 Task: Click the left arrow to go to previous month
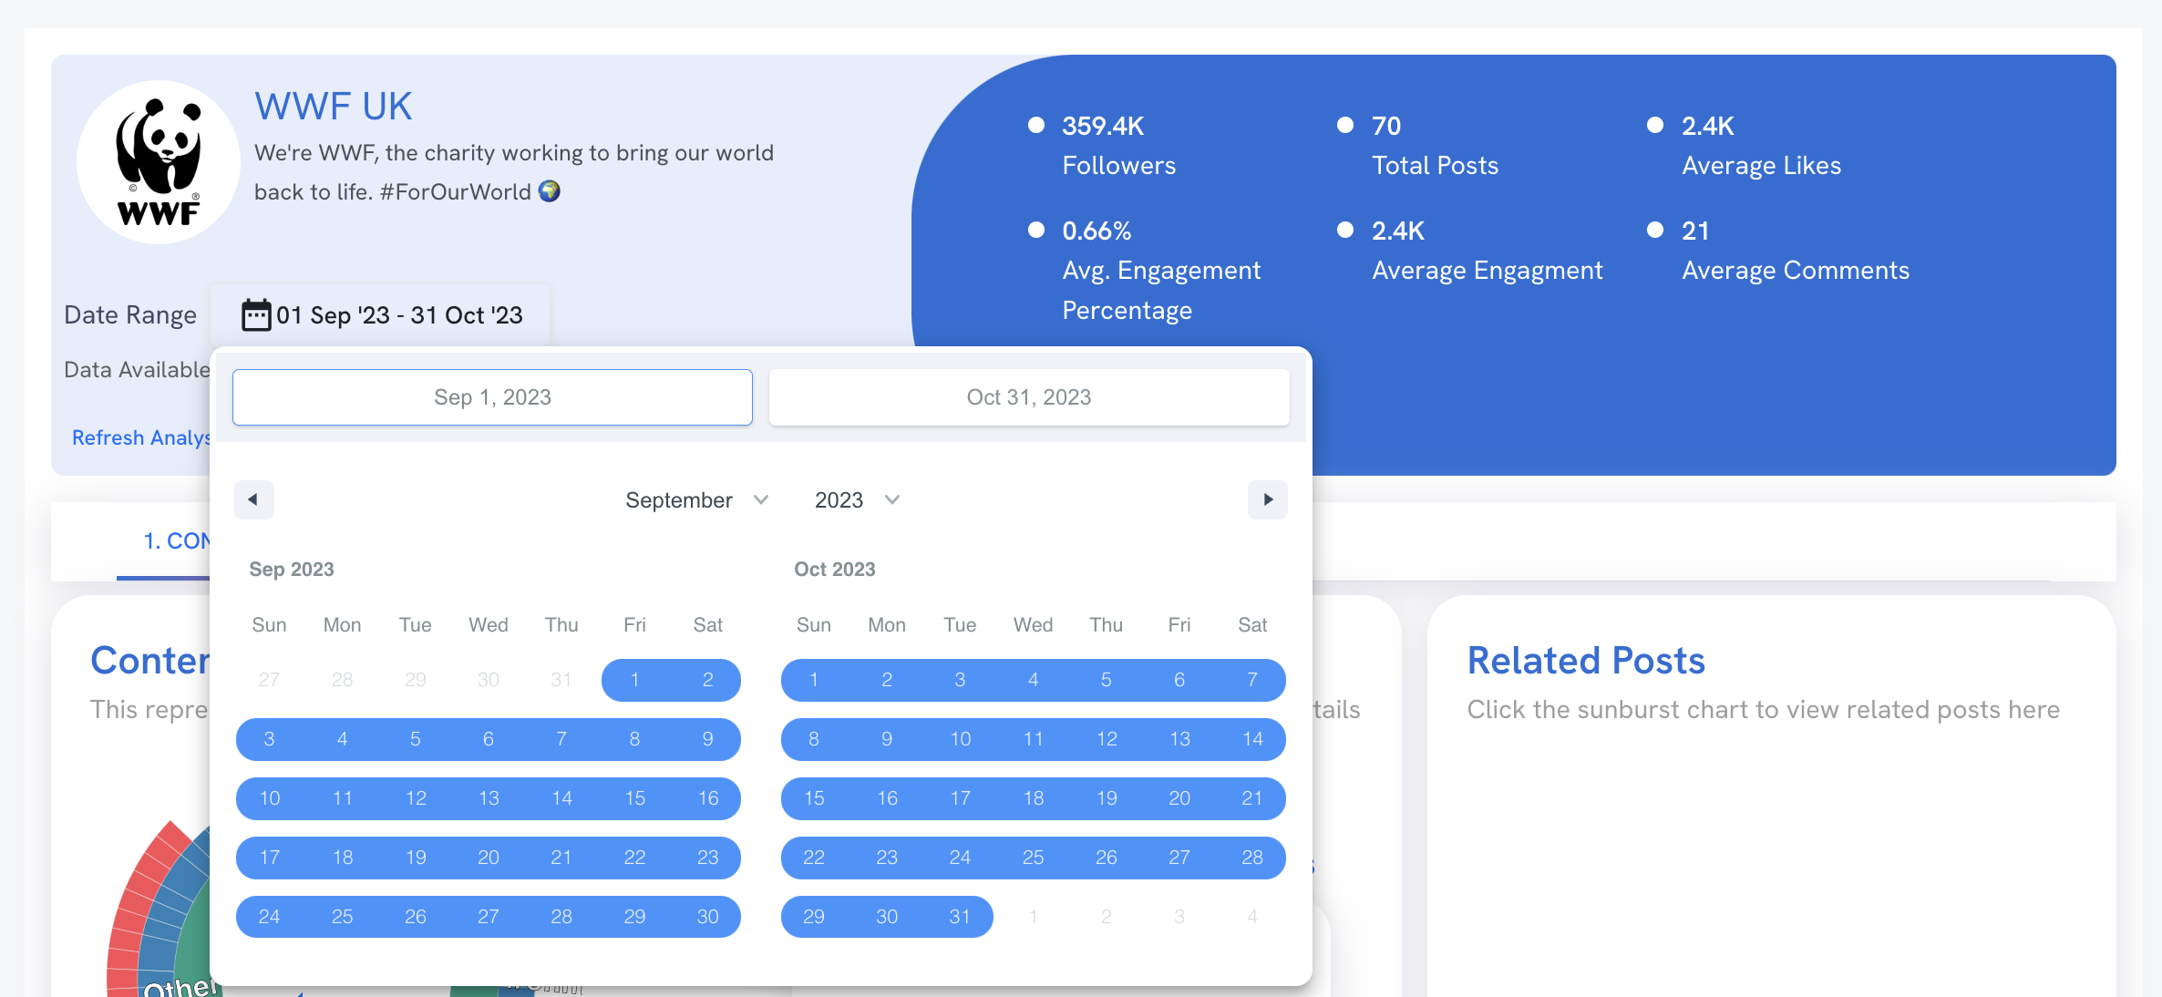[x=253, y=499]
